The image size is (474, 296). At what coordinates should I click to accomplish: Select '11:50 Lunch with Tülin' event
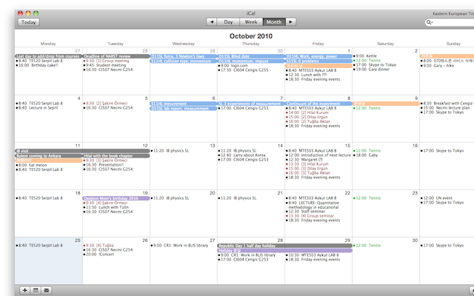(106, 207)
